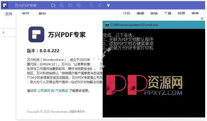This screenshot has height=121, width=207.
Task: Click option 3 安装万兴PDF专家打印机 in cmd
Action: (x=128, y=48)
